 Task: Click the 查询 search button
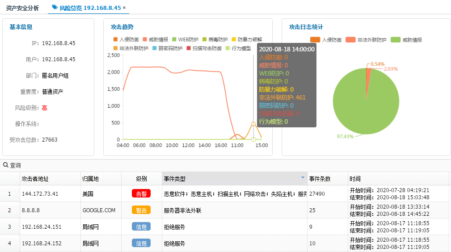[x=15, y=165]
